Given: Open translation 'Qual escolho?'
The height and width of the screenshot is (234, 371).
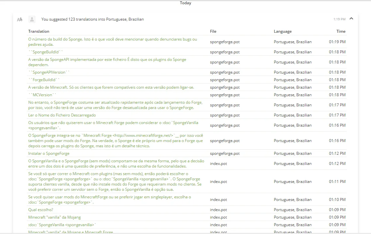Looking at the screenshot, I should pyautogui.click(x=41, y=210).
